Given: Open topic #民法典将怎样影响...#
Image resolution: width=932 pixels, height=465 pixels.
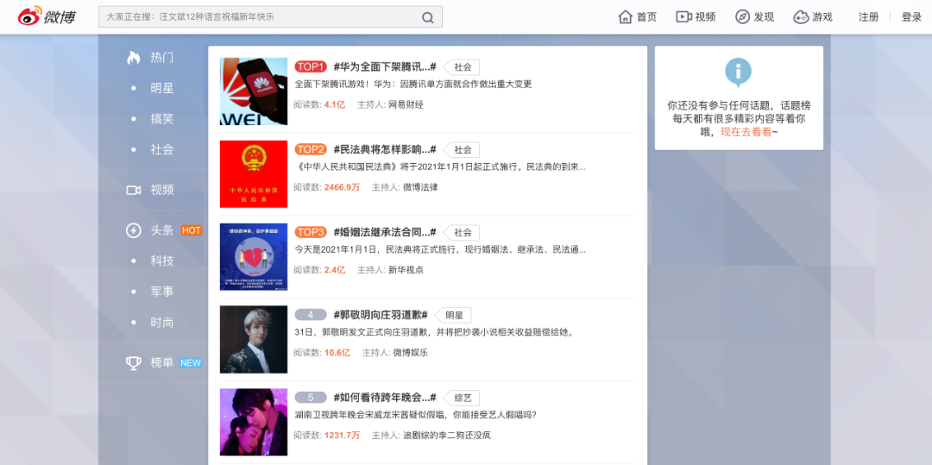Looking at the screenshot, I should 385,149.
